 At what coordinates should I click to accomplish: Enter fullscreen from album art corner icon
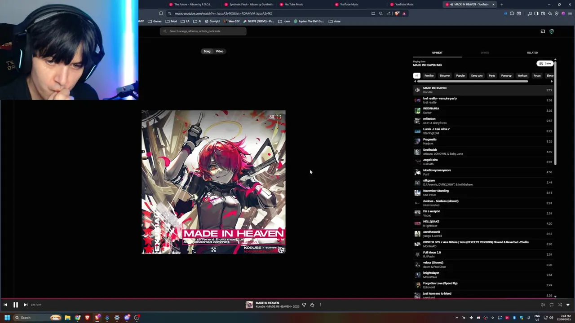pyautogui.click(x=279, y=117)
